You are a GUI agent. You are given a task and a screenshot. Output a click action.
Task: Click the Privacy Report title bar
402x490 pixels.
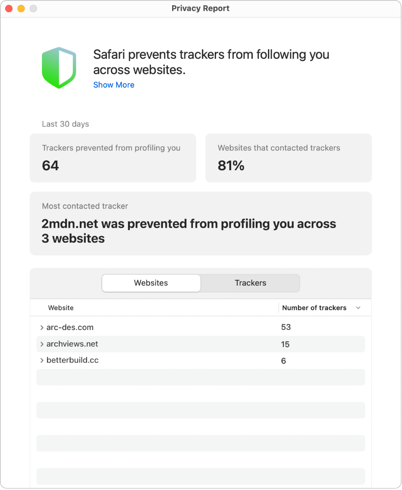201,8
